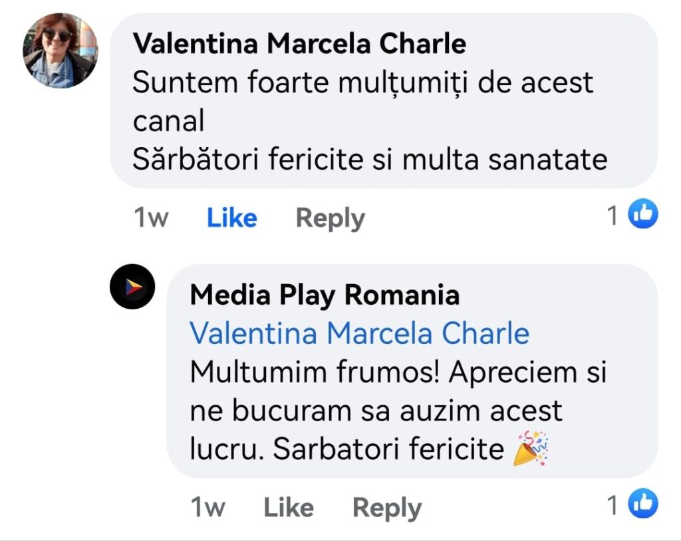Viewport: 681px width, 541px height.
Task: Reply to Media Play Romania's comment
Action: 386,508
